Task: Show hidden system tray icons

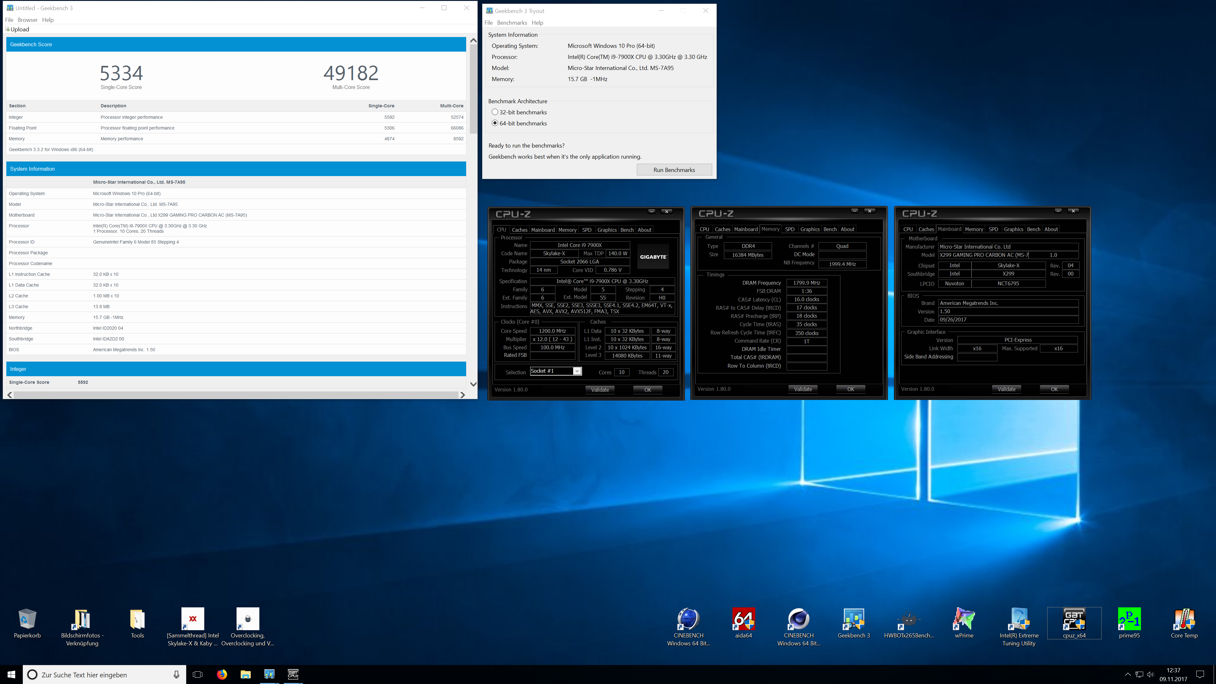Action: point(1128,674)
